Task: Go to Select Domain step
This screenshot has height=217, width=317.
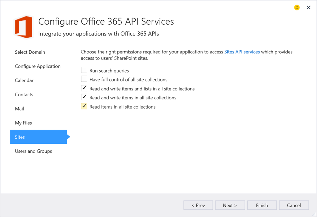Action: point(30,52)
